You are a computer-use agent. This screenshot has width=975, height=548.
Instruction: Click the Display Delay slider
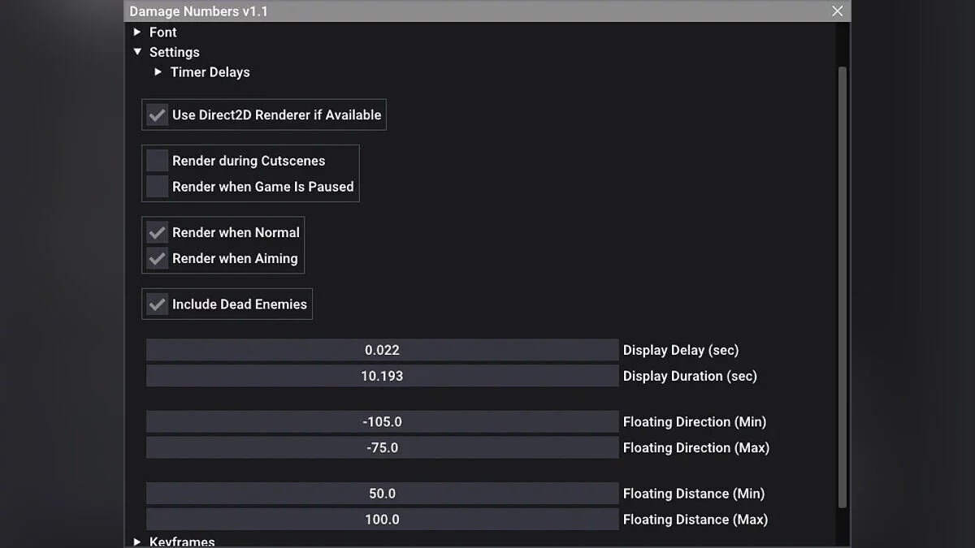coord(382,351)
